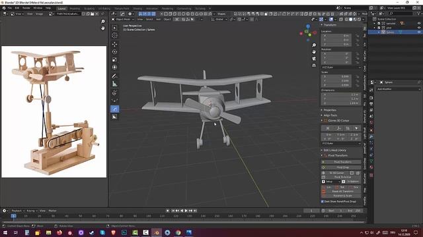
Task: Toggle lock on Location X
Action: pos(358,36)
